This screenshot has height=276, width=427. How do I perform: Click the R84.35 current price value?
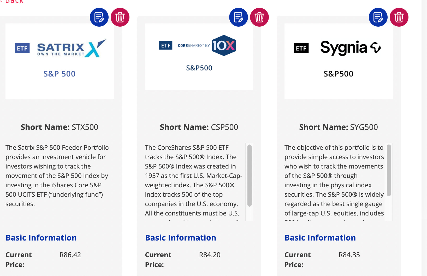pyautogui.click(x=349, y=255)
